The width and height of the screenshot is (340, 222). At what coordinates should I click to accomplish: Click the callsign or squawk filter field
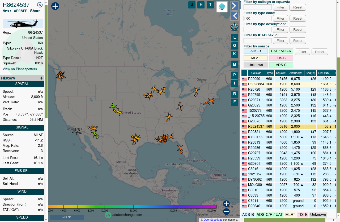tap(258, 7)
